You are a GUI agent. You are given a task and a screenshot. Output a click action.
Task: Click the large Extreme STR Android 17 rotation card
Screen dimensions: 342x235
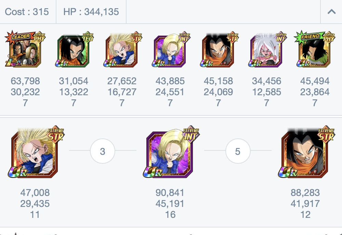tap(306, 152)
